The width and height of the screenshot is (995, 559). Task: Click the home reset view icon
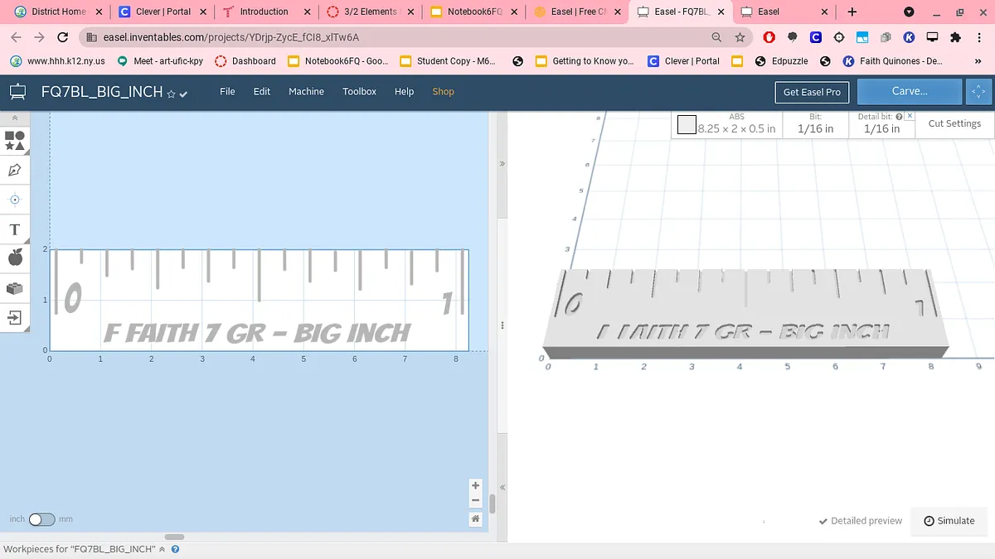pyautogui.click(x=475, y=518)
